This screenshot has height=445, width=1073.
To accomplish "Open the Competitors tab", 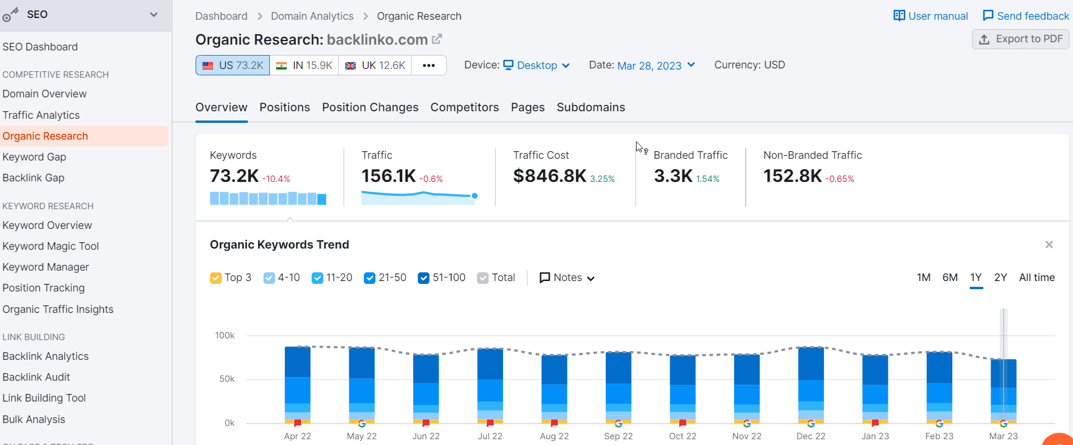I will (x=465, y=107).
